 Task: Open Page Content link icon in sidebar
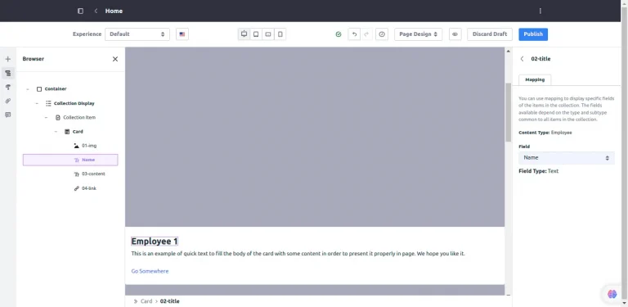pos(7,101)
